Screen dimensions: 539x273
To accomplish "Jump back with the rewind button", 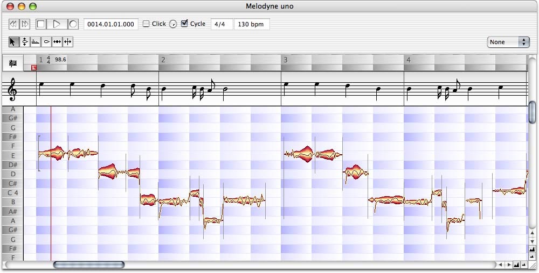I will [13, 24].
